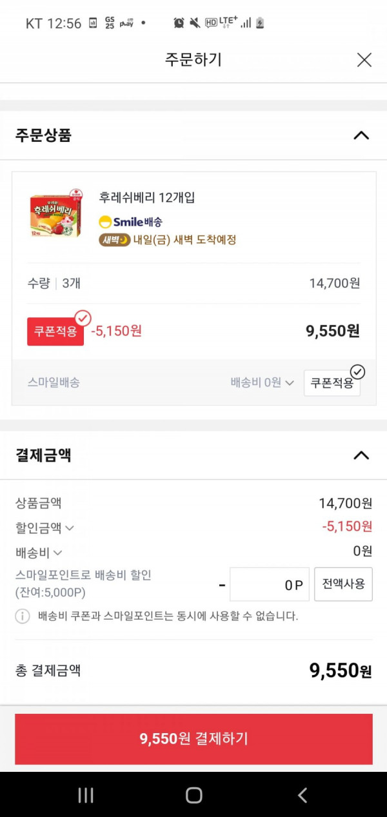
Task: Tap the Android back arrow
Action: pyautogui.click(x=303, y=795)
